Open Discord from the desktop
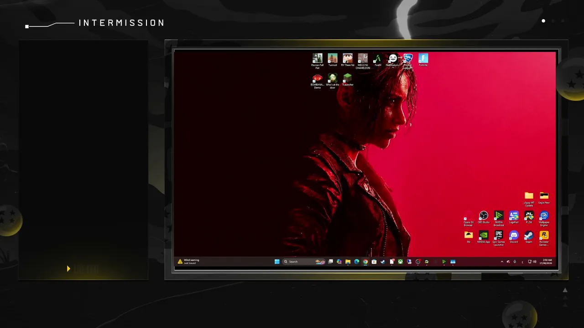 (x=514, y=237)
